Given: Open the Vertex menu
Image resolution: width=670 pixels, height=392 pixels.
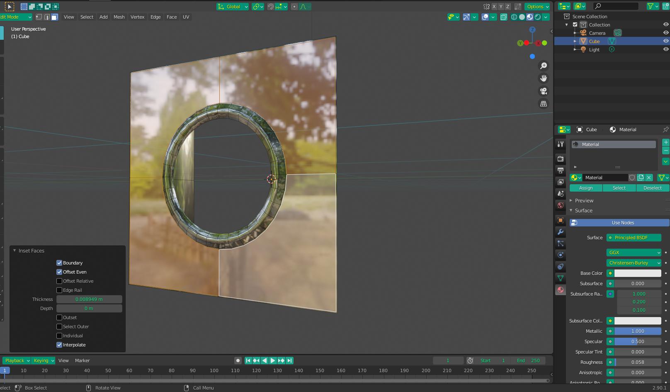Looking at the screenshot, I should (x=137, y=17).
